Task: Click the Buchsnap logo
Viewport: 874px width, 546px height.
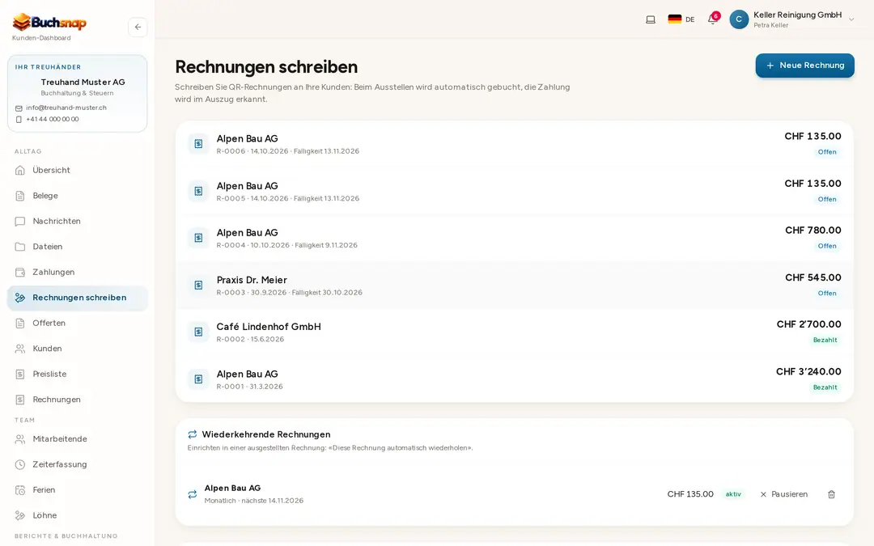Action: pos(49,23)
